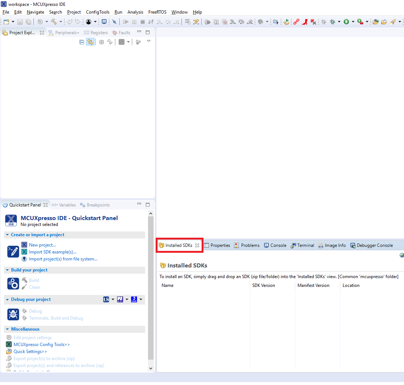Click the green Run button in toolbar
Image resolution: width=404 pixels, height=385 pixels.
click(346, 22)
